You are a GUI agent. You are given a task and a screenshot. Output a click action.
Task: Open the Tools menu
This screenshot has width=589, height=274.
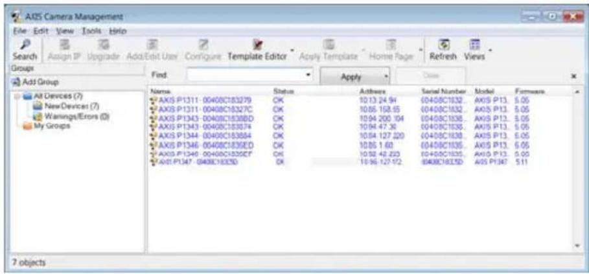click(93, 30)
